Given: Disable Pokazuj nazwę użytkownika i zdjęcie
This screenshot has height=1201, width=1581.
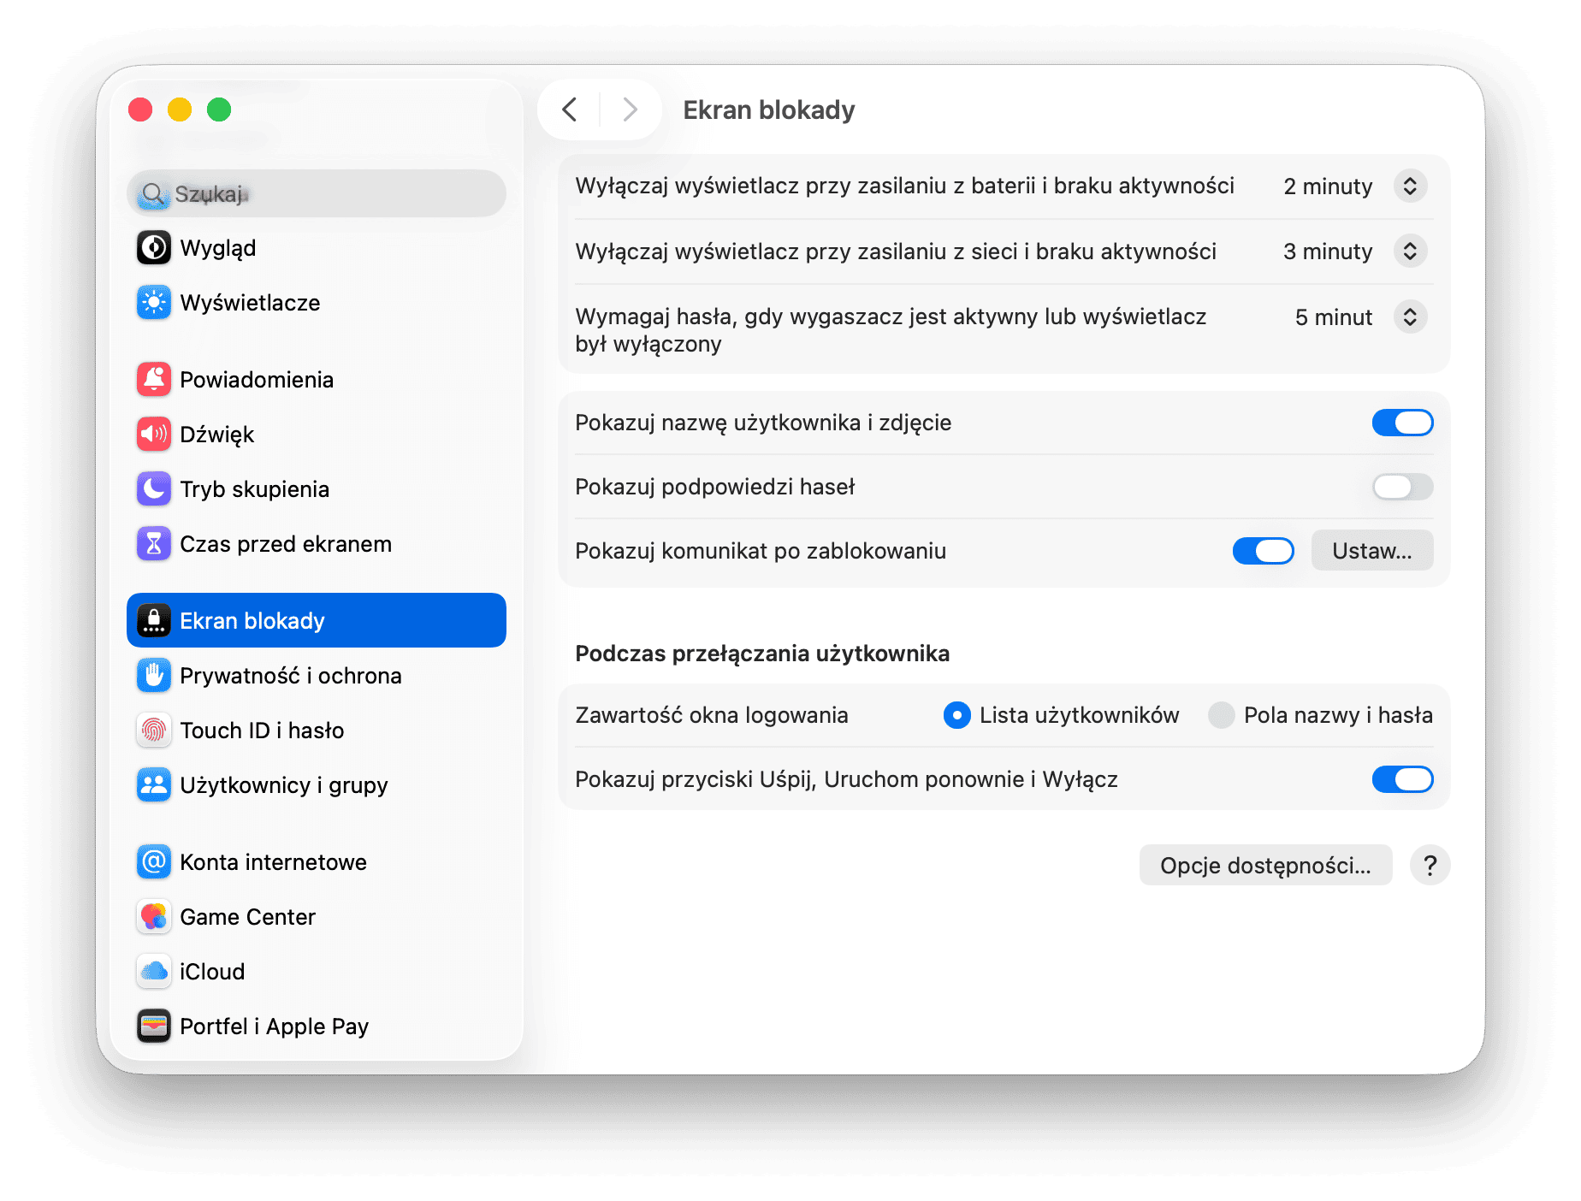Looking at the screenshot, I should (1402, 423).
